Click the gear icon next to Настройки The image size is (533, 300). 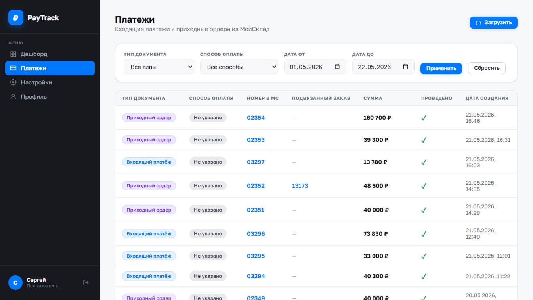coord(13,82)
